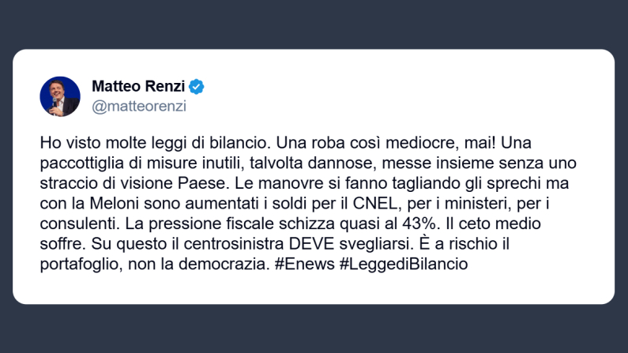Image resolution: width=628 pixels, height=353 pixels.
Task: Open the Matteo Renzi display name
Action: (138, 86)
